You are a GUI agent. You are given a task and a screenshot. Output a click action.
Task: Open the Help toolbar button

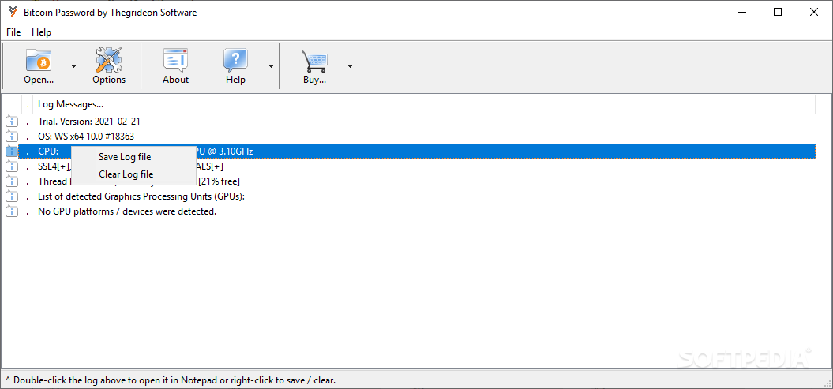(235, 66)
